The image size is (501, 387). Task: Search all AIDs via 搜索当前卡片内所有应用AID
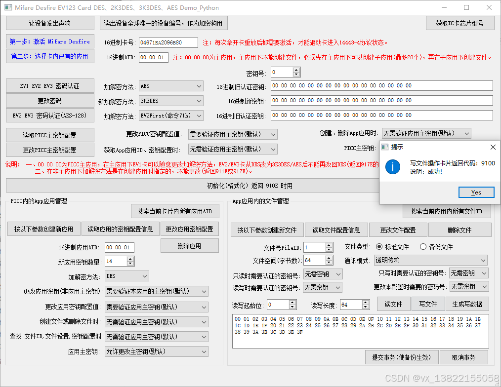click(x=173, y=211)
